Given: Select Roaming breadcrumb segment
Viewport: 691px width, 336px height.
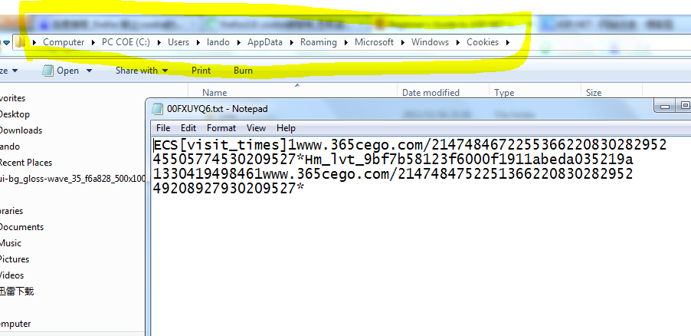Looking at the screenshot, I should (x=318, y=42).
